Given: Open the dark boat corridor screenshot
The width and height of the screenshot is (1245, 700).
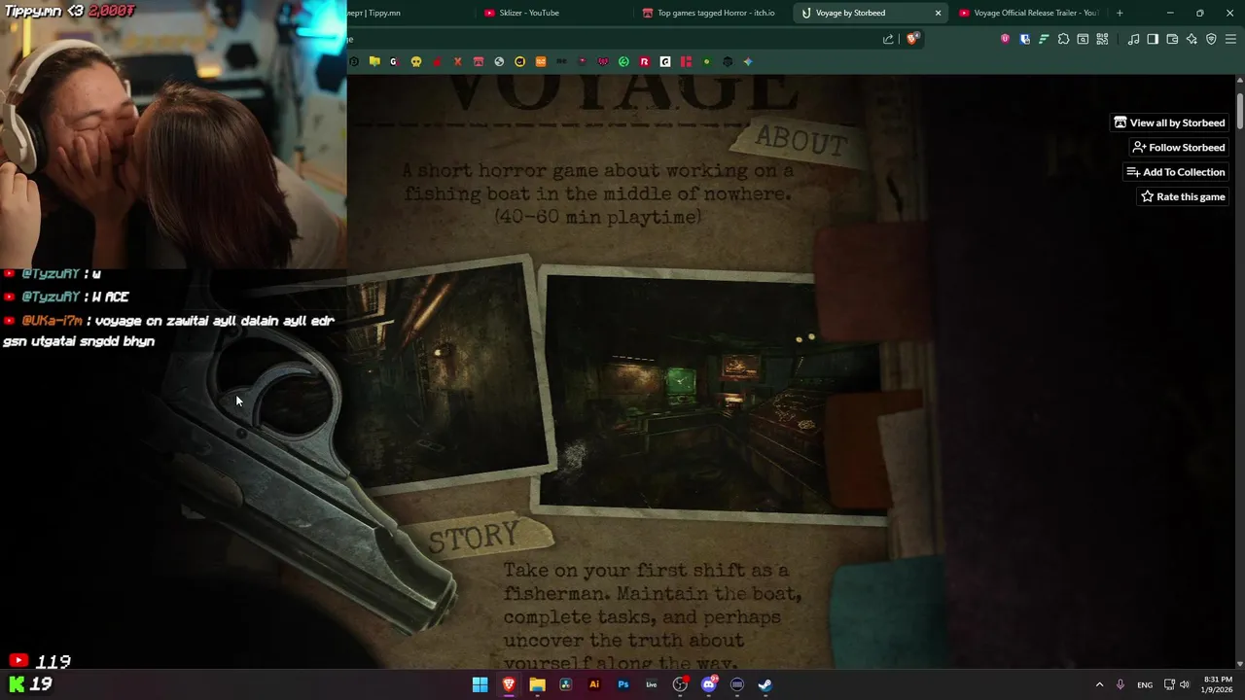Looking at the screenshot, I should 443,374.
